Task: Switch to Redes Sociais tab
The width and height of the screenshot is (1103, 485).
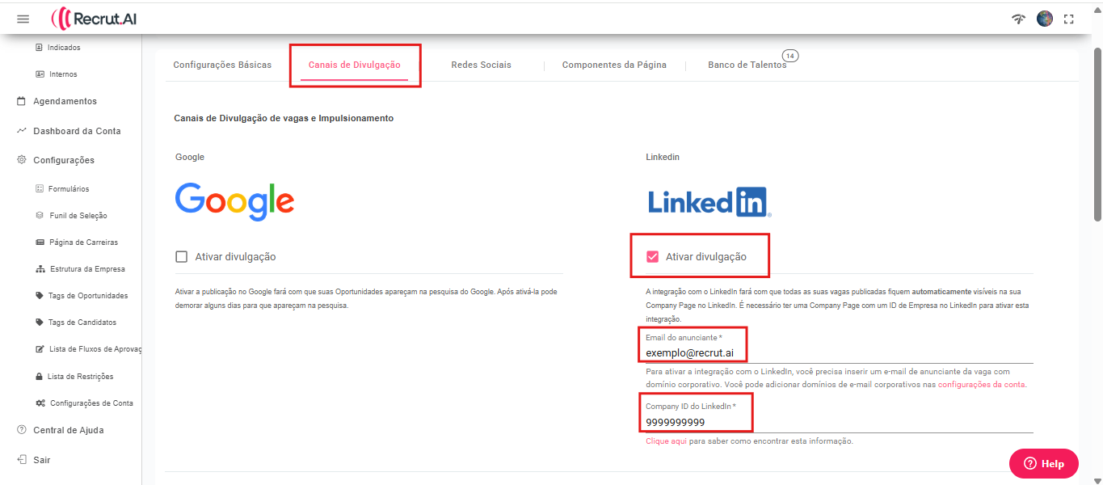Action: [x=481, y=65]
